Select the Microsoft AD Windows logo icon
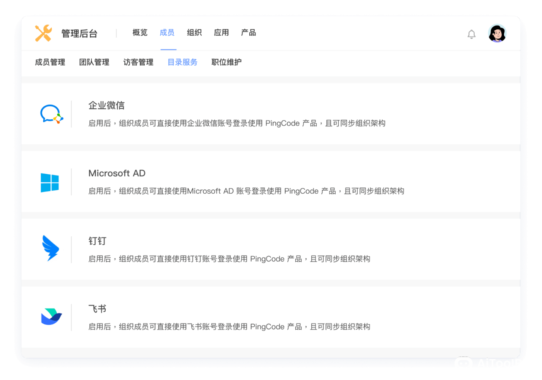Viewport: 542px width, 380px height. pos(50,181)
